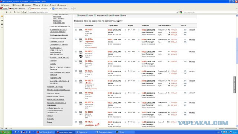
Task: Open the Сообщение с Крымом sidebar link
Action: 59,35
